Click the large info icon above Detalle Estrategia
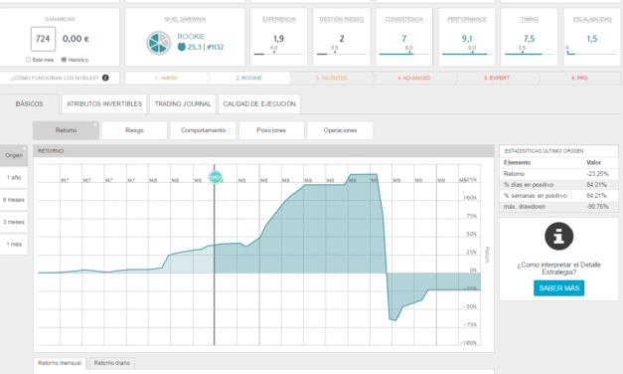 558,237
